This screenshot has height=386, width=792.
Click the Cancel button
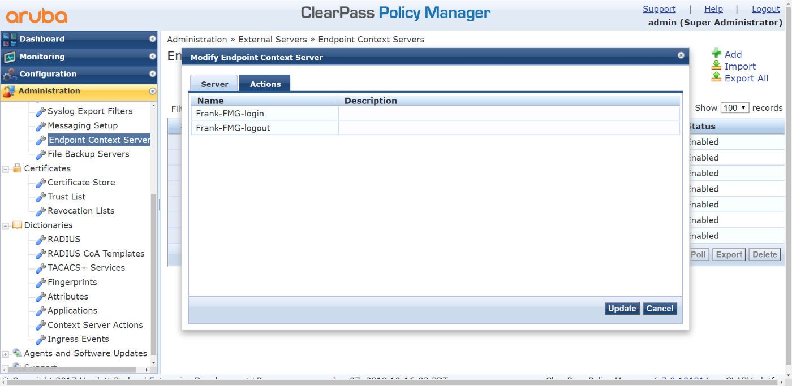coord(660,309)
